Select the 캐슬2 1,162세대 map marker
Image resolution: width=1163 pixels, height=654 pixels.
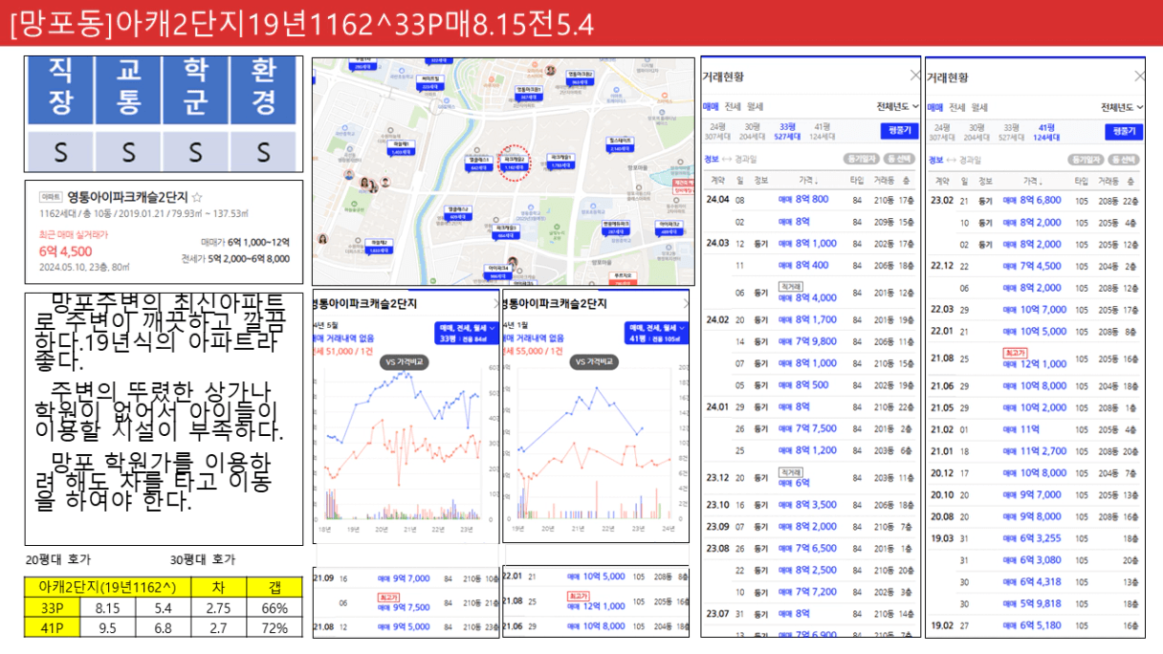[514, 163]
